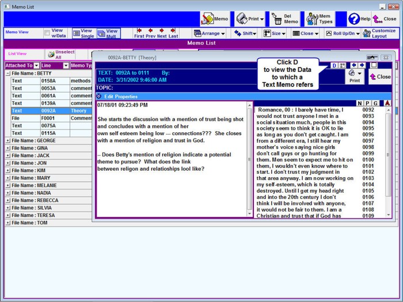Image resolution: width=403 pixels, height=302 pixels.
Task: Enable View Mult mode
Action: point(108,33)
